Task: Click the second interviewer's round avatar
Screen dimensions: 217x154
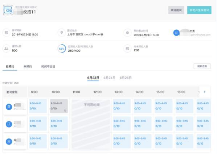Action: pos(9,124)
